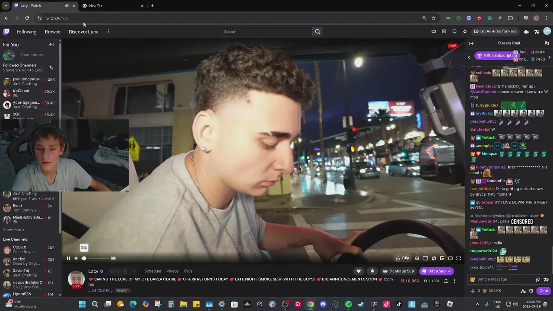
Task: Adjust the player volume slider
Action: point(95,258)
